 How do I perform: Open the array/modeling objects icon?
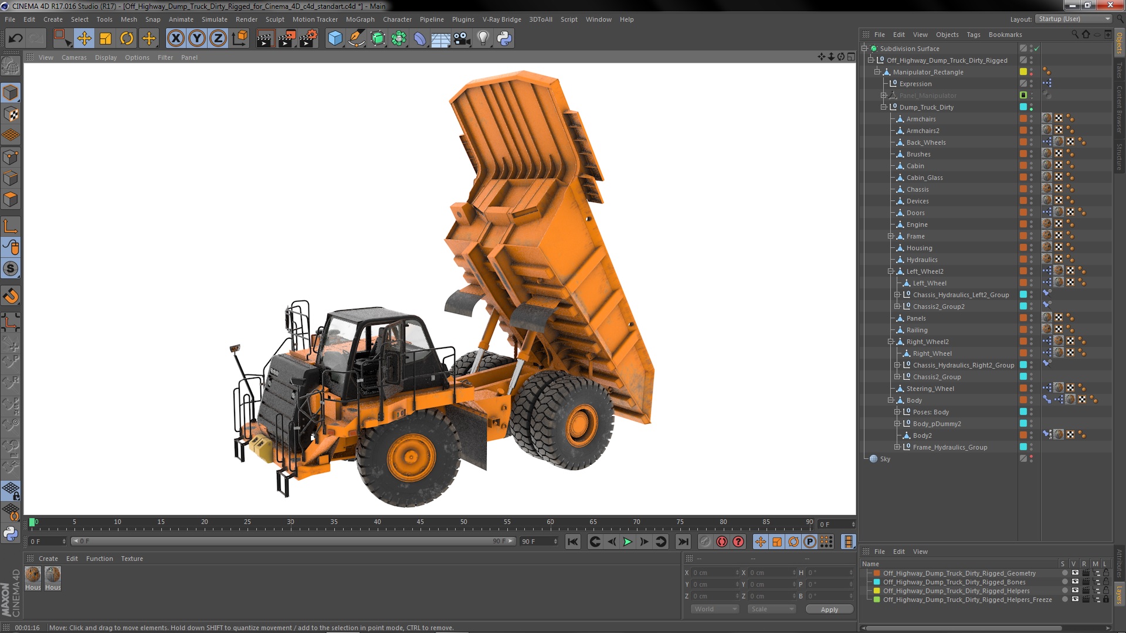pos(399,39)
